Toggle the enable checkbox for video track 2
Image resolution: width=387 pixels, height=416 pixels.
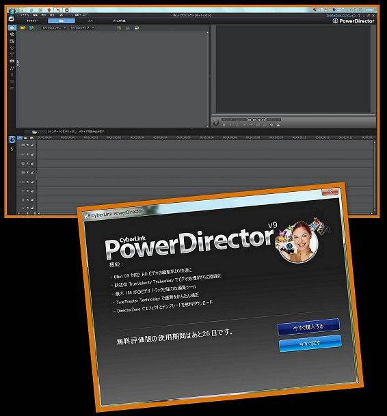tap(27, 173)
